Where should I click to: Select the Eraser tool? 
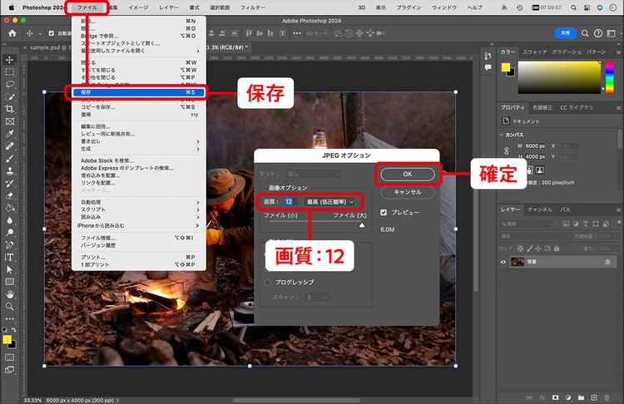pos(9,195)
